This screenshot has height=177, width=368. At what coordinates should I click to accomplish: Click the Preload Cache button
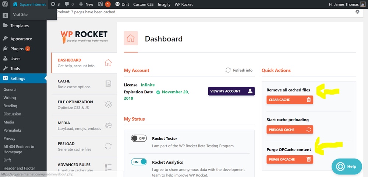[x=290, y=129]
